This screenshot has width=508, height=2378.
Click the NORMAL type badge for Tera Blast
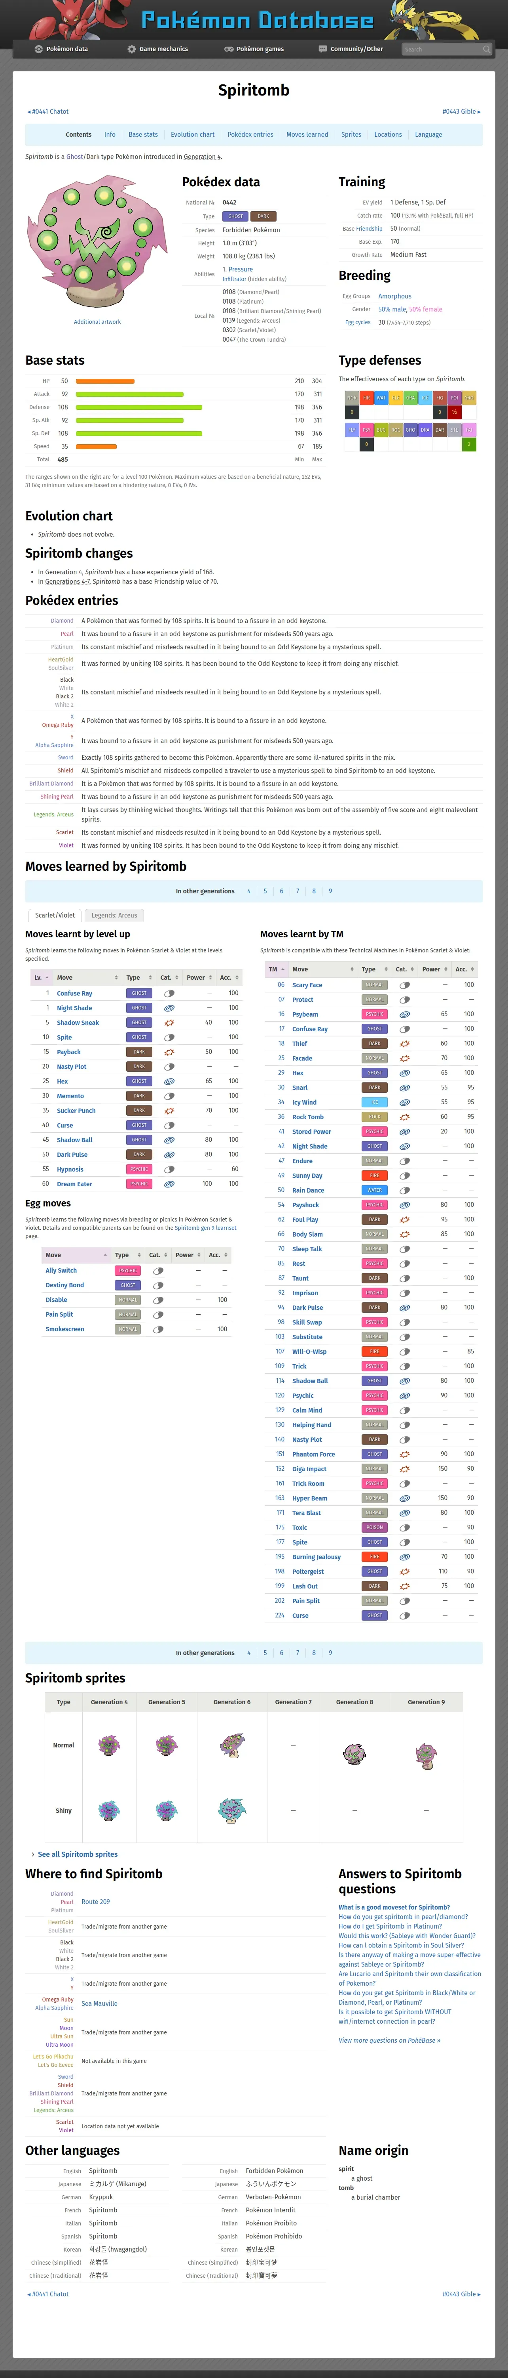click(x=374, y=1513)
